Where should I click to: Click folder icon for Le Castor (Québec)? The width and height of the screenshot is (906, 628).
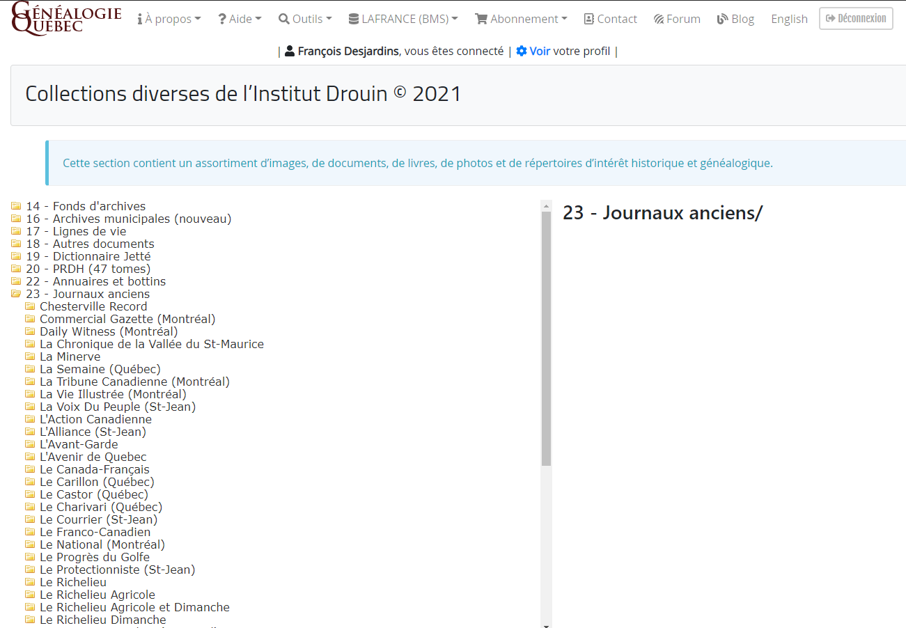pos(30,494)
